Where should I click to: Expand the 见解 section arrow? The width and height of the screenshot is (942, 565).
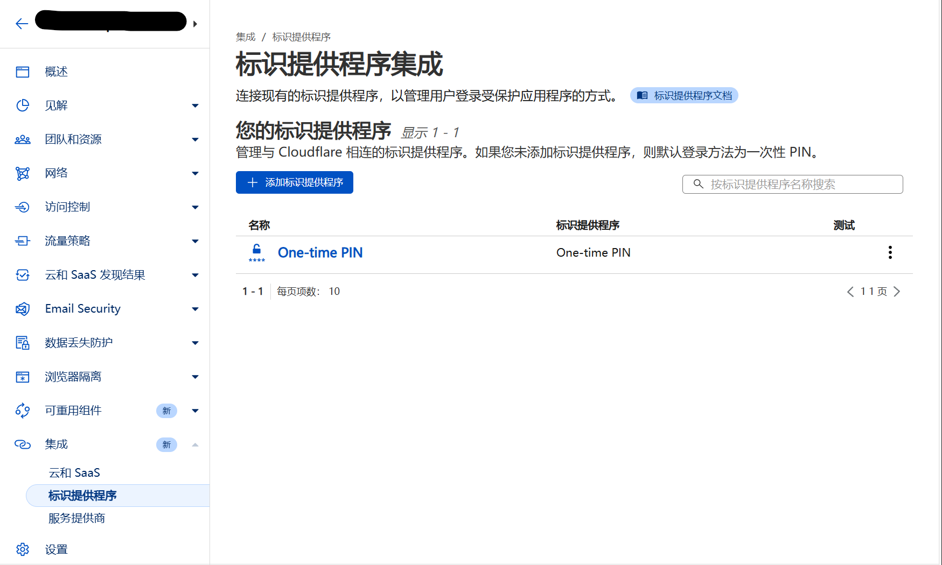(195, 106)
